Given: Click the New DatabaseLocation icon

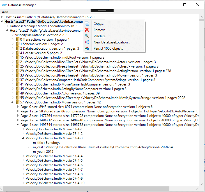Looking at the screenshot, I should pos(87,42).
